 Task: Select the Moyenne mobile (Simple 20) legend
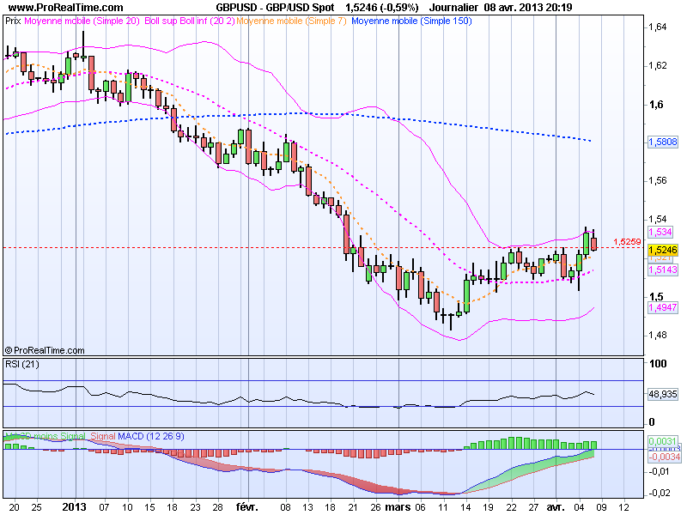point(82,21)
